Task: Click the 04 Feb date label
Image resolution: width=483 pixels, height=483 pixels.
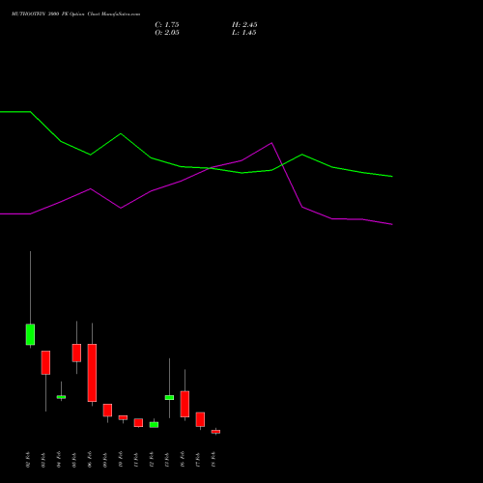Action: [59, 460]
